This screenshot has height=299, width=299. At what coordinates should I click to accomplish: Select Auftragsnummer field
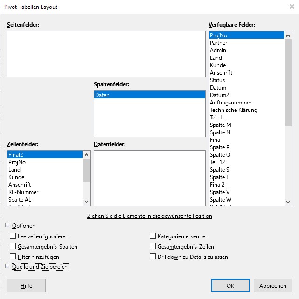(x=246, y=103)
